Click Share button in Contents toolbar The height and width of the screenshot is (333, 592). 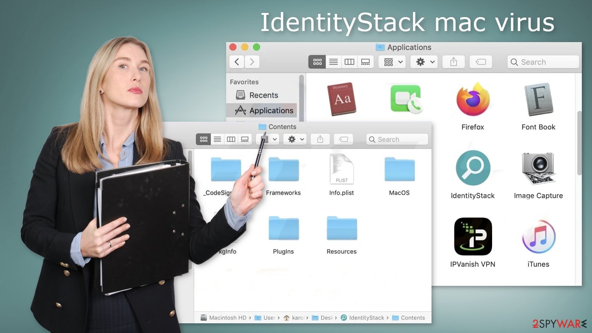tap(320, 139)
